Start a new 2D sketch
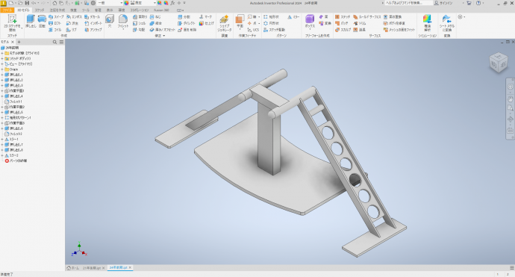The width and height of the screenshot is (515, 277). pos(12,22)
